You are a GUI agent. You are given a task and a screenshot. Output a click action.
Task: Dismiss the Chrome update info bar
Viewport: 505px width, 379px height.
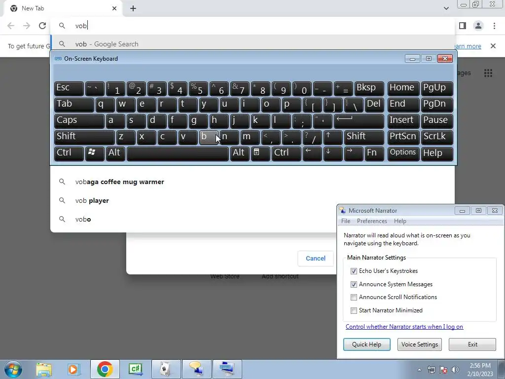point(493,46)
